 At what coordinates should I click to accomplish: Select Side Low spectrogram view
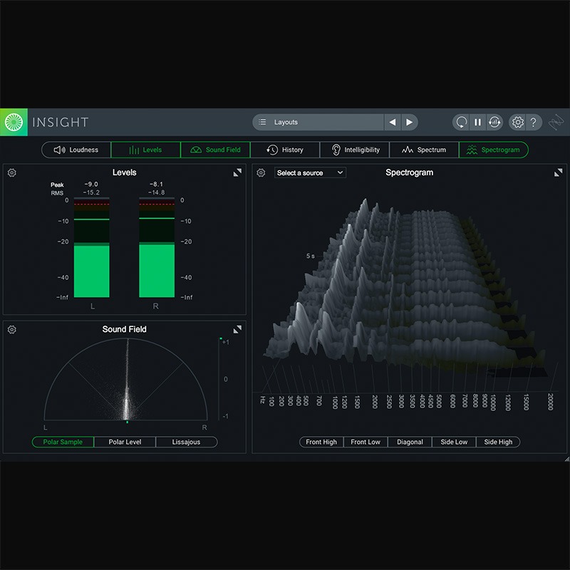(454, 442)
